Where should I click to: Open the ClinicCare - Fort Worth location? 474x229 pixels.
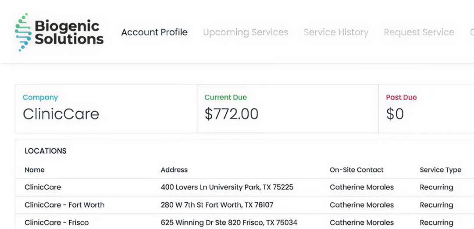[x=64, y=205]
